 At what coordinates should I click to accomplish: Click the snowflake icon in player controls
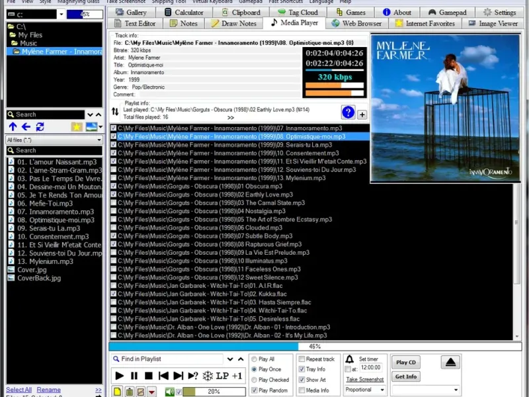point(208,376)
